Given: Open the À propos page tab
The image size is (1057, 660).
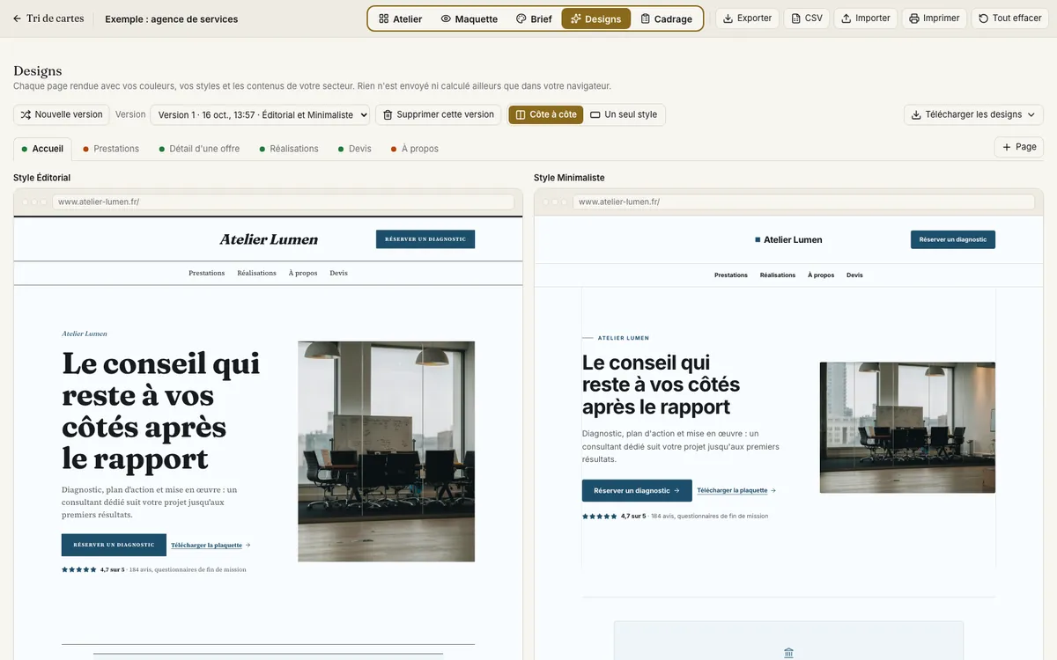Looking at the screenshot, I should [415, 149].
